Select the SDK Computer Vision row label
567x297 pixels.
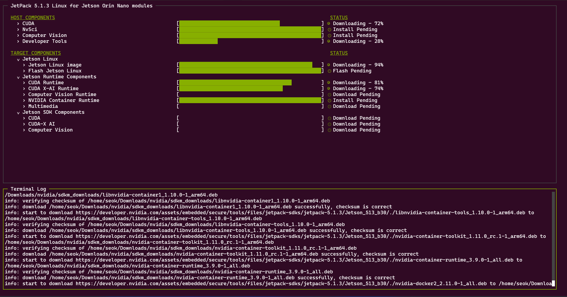coord(51,130)
